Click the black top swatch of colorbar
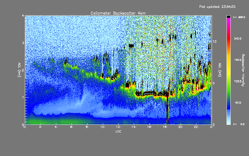Screen dimensions: 249x156 (228, 17)
